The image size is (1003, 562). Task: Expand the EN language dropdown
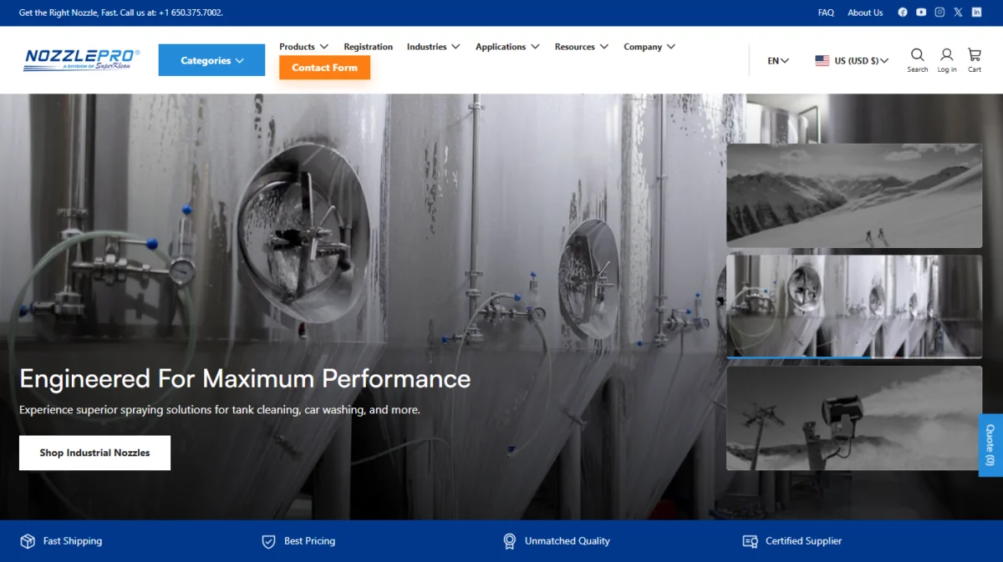pos(777,60)
